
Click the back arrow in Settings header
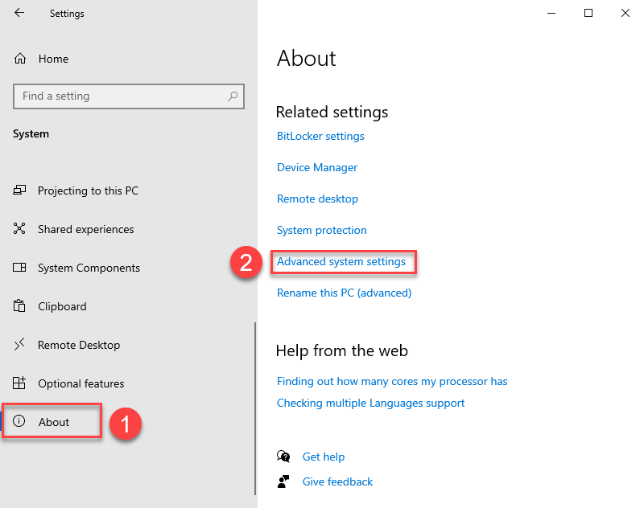19,14
